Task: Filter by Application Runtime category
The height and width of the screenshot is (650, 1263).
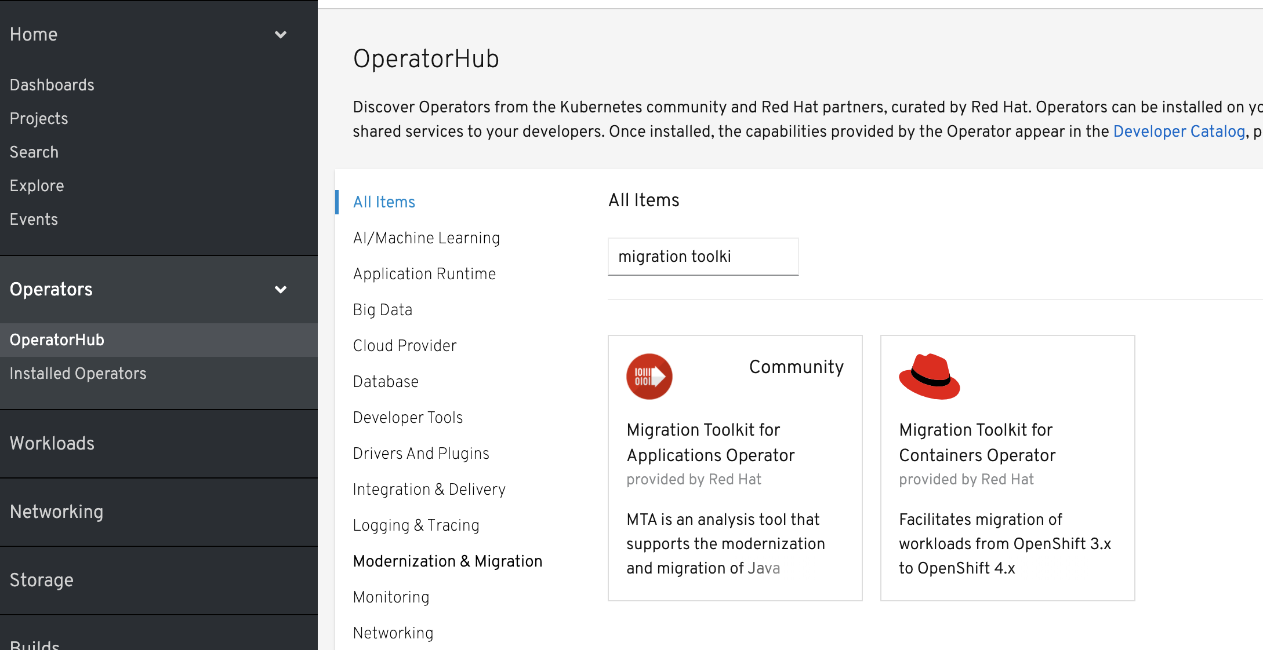Action: (424, 274)
